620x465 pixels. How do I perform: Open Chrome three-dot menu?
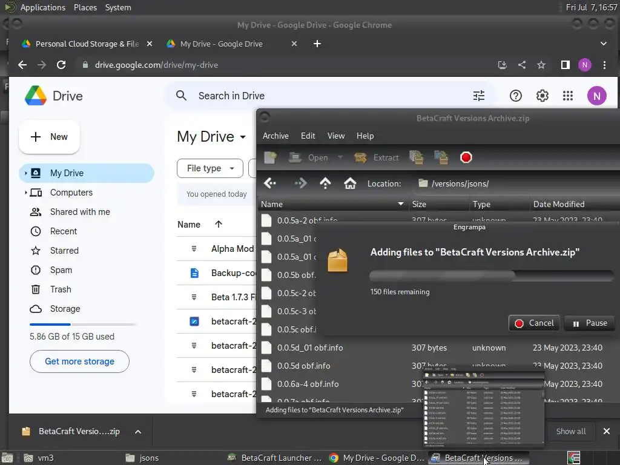[604, 65]
